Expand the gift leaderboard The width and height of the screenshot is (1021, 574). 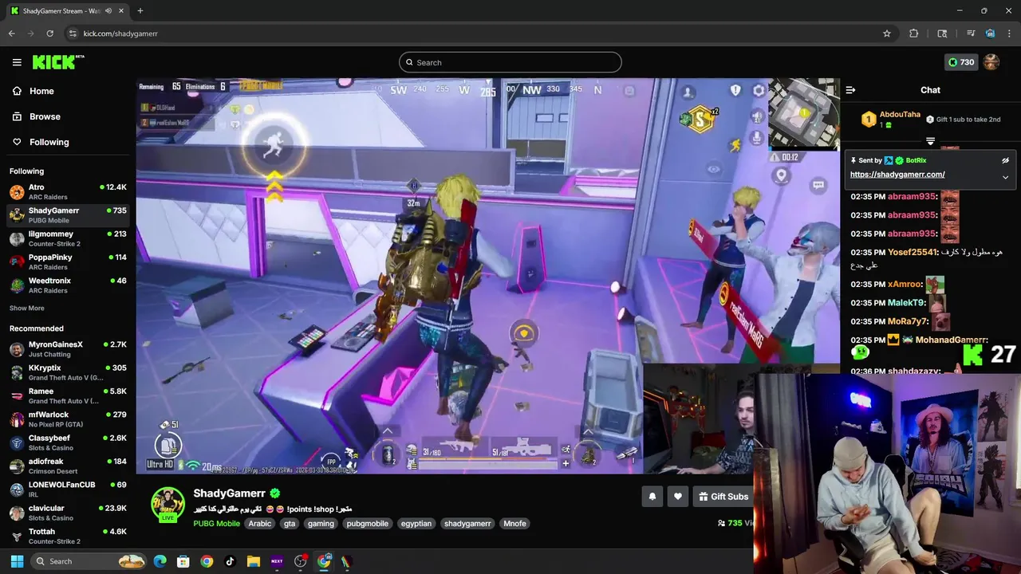930,141
